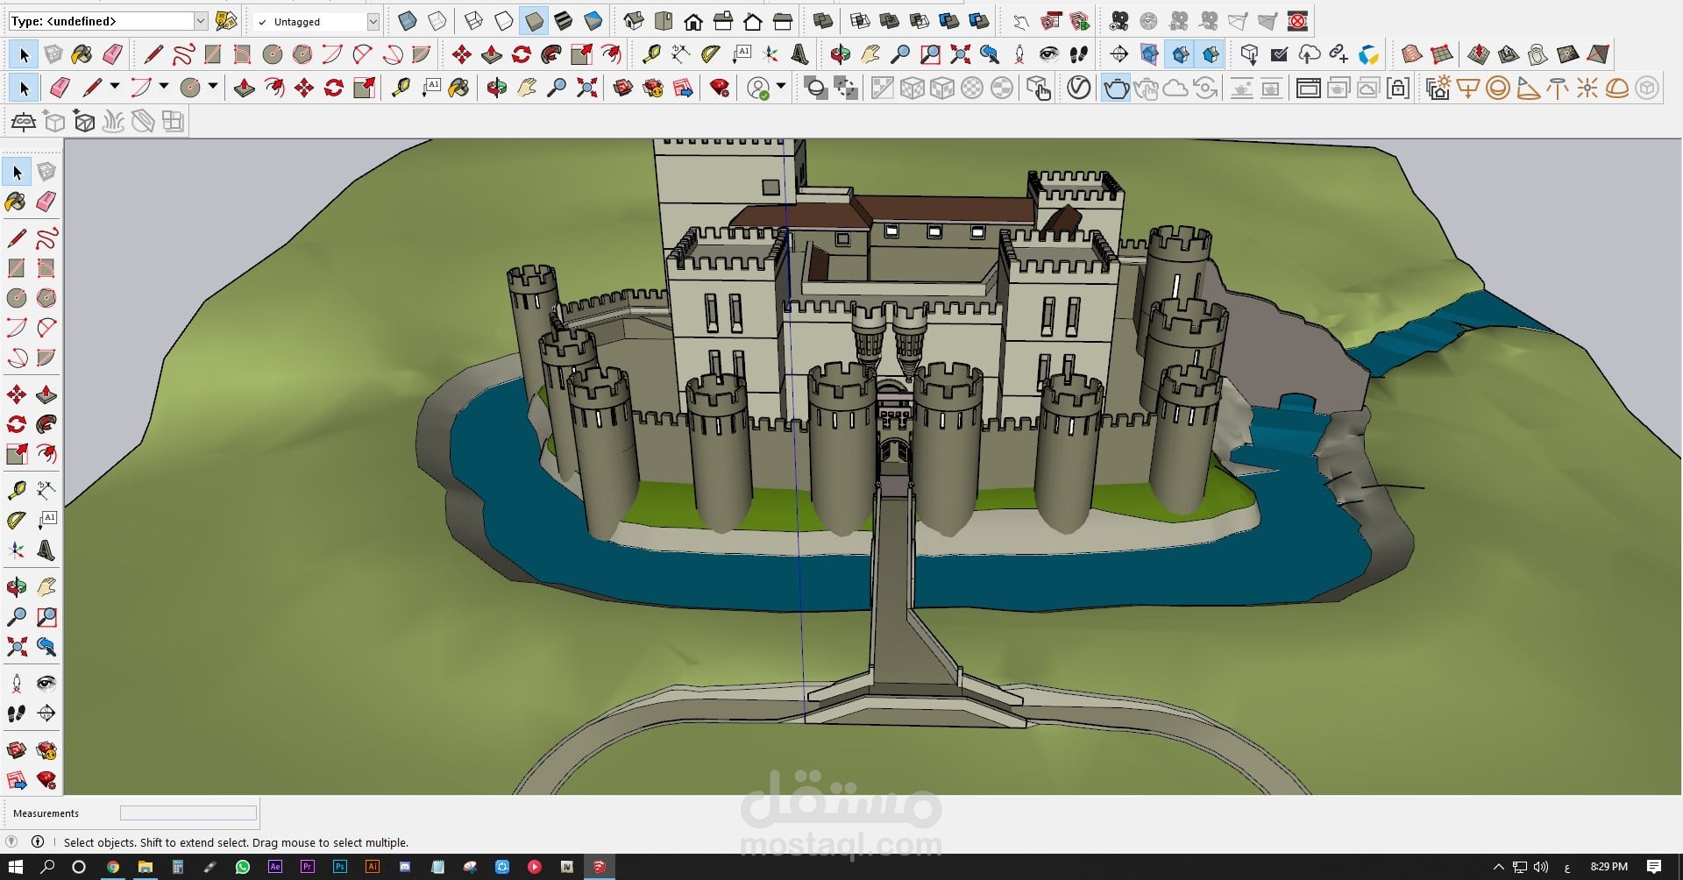Toggle X-Ray face style
Viewport: 1683px width, 880px height.
pos(407,21)
